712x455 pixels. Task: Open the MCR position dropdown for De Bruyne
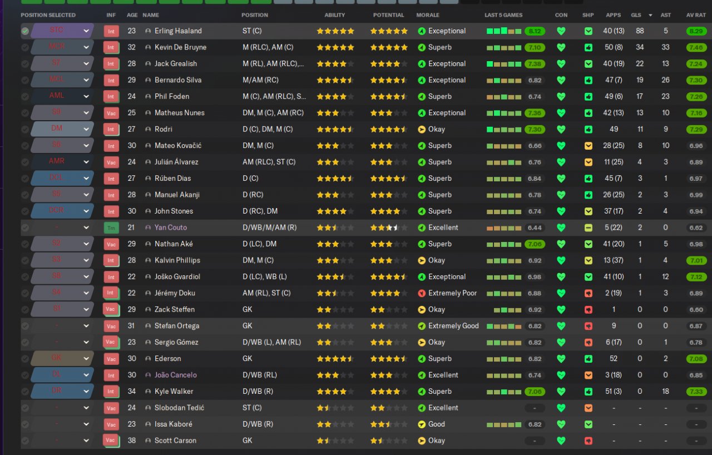[62, 47]
